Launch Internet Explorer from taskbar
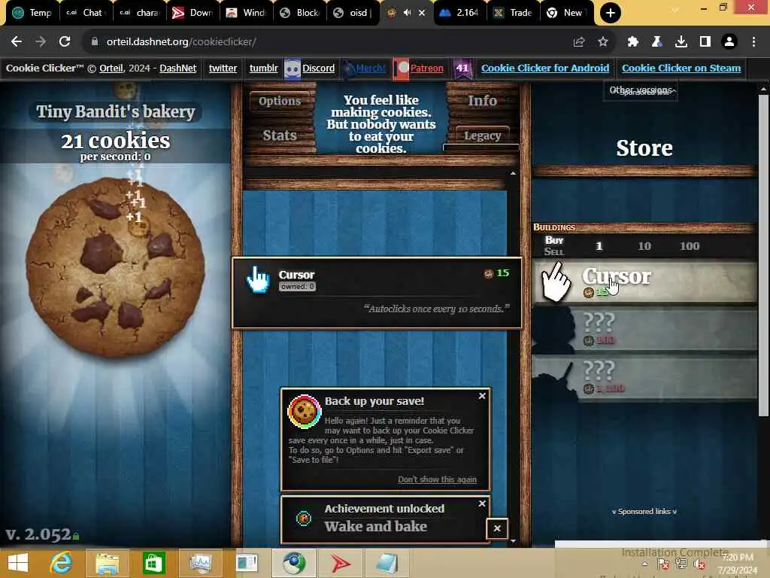Image resolution: width=770 pixels, height=578 pixels. tap(62, 563)
